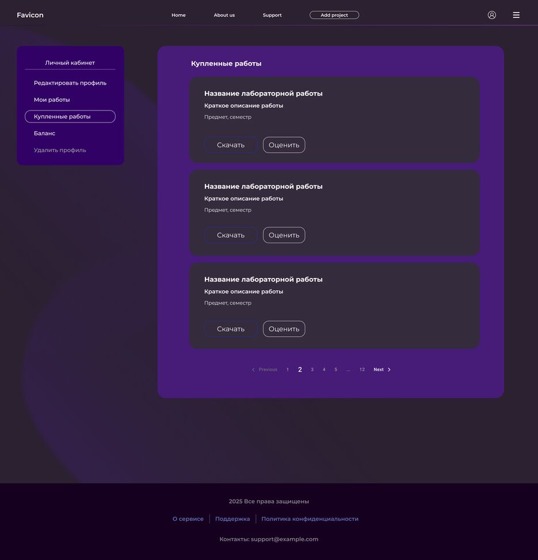Open Баланс in the sidebar

point(44,134)
